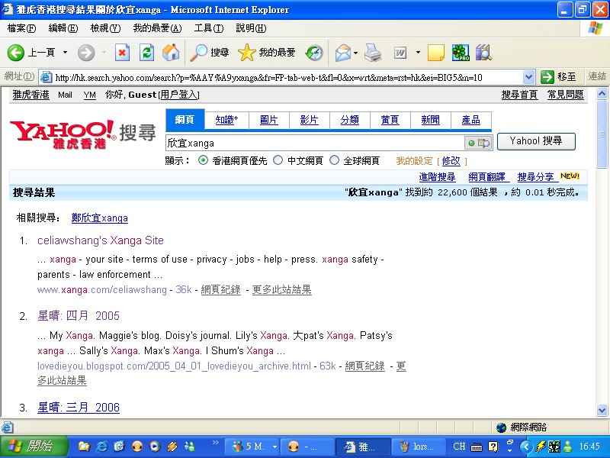
Task: Switch to the 圖片 search tab
Action: 269,120
